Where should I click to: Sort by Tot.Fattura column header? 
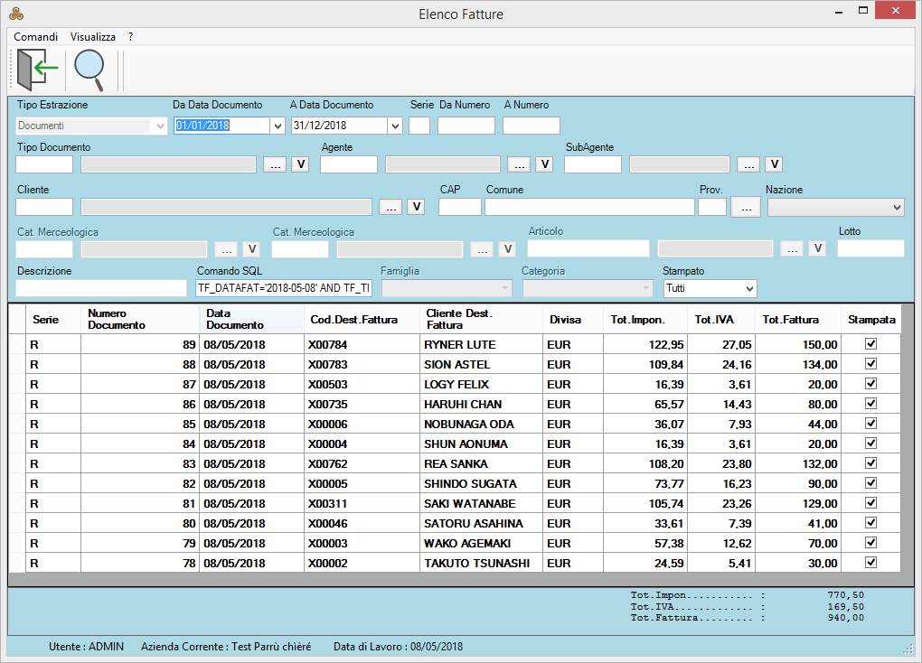point(791,320)
